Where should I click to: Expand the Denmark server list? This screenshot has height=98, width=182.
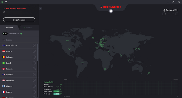(x=34, y=80)
